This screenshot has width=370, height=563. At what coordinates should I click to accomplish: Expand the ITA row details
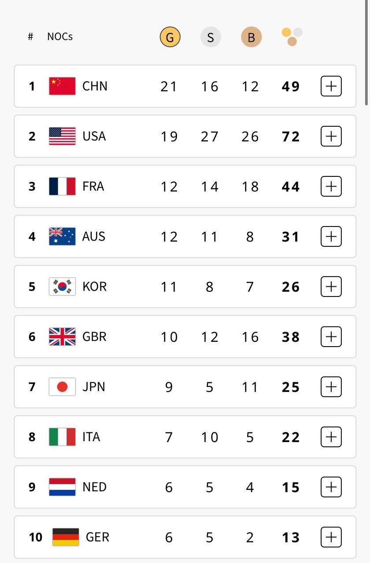331,437
